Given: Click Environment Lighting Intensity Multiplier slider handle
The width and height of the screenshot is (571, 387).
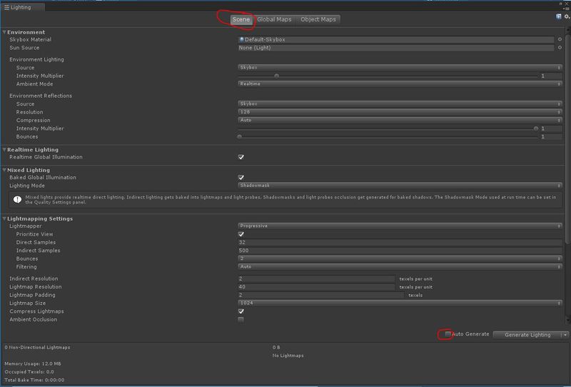Looking at the screenshot, I should (x=277, y=76).
